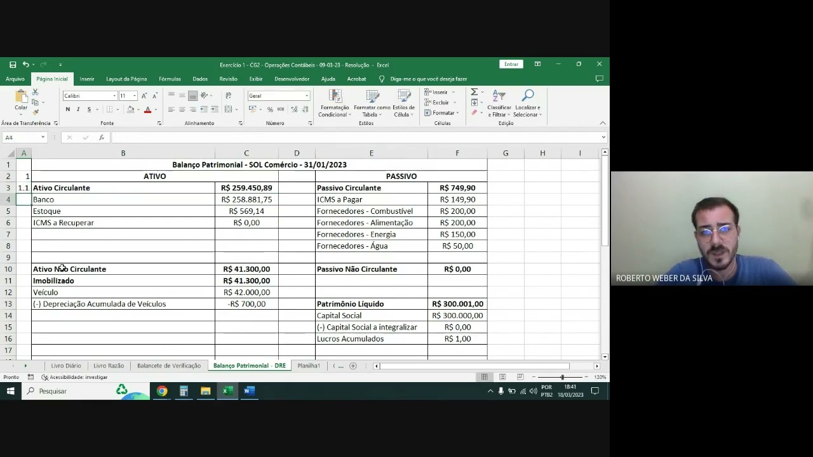Center text horizontally in cell
This screenshot has width=813, height=457.
click(182, 110)
